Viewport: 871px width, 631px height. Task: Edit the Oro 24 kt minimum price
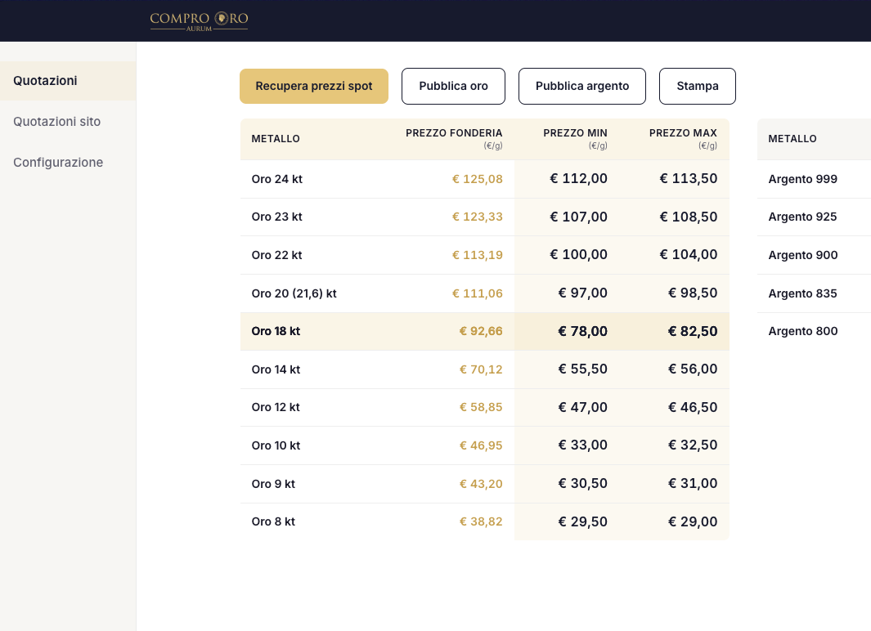tap(577, 179)
